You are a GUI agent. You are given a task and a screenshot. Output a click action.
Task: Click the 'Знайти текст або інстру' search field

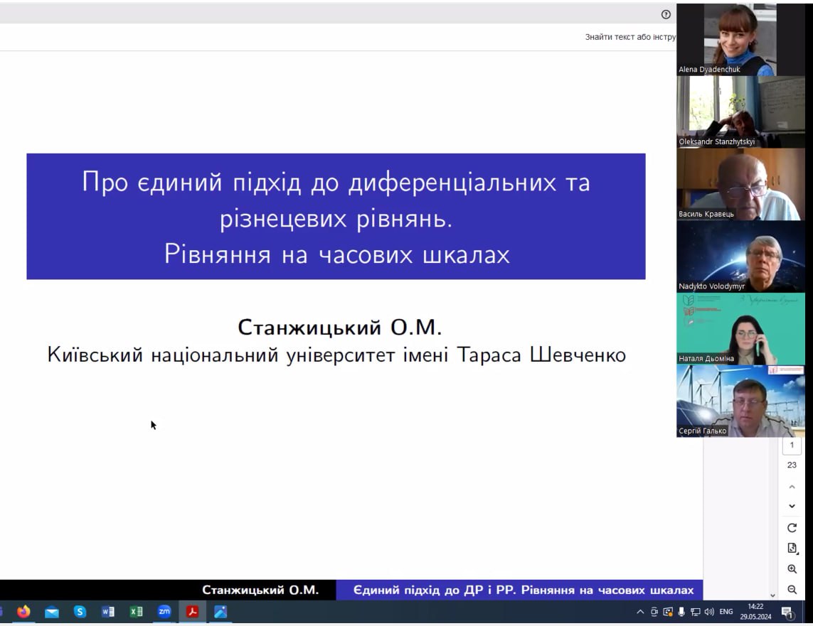point(630,37)
